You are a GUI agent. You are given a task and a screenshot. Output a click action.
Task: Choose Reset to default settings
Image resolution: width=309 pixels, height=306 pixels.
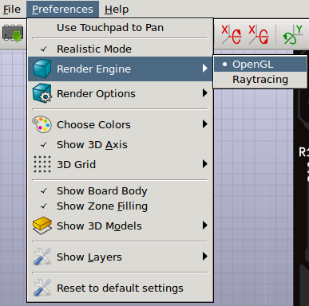pyautogui.click(x=120, y=288)
